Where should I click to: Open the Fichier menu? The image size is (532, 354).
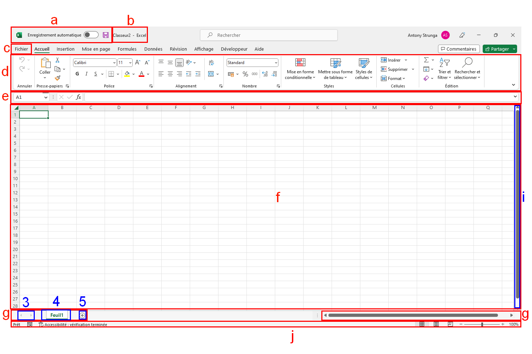click(x=21, y=49)
